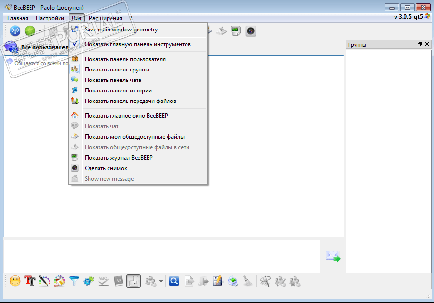Toggle the Enter key send option
The height and width of the screenshot is (303, 434).
pyautogui.click(x=133, y=281)
